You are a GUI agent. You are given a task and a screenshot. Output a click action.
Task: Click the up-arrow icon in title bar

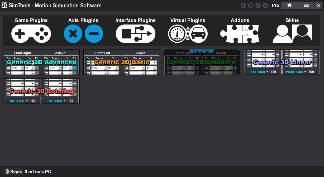point(243,5)
